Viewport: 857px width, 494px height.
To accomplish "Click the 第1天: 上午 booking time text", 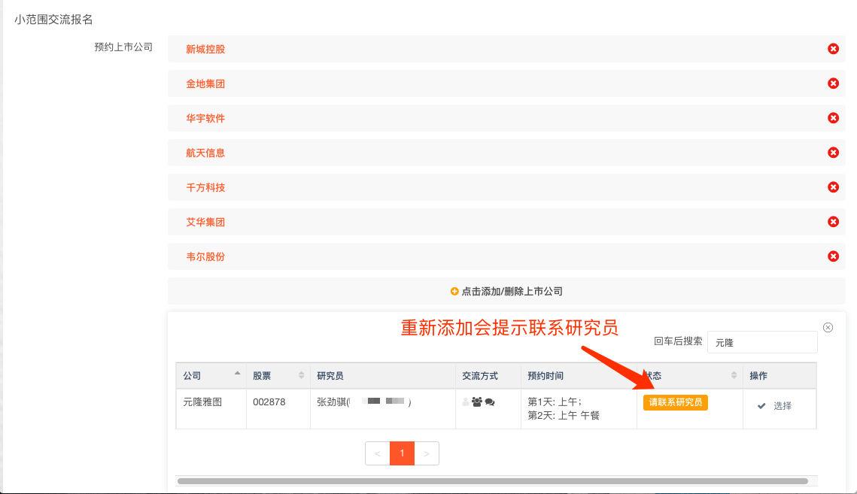I will (555, 402).
